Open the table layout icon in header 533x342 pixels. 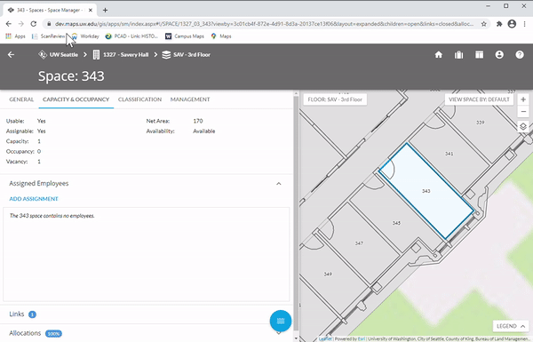[x=479, y=55]
